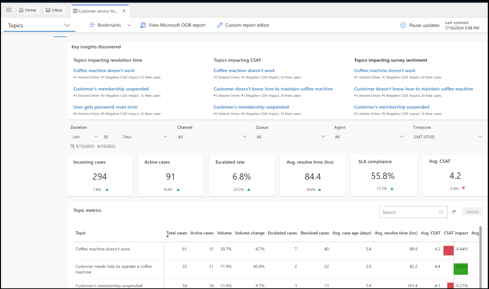
Task: Click the Details button
Action: 472,212
